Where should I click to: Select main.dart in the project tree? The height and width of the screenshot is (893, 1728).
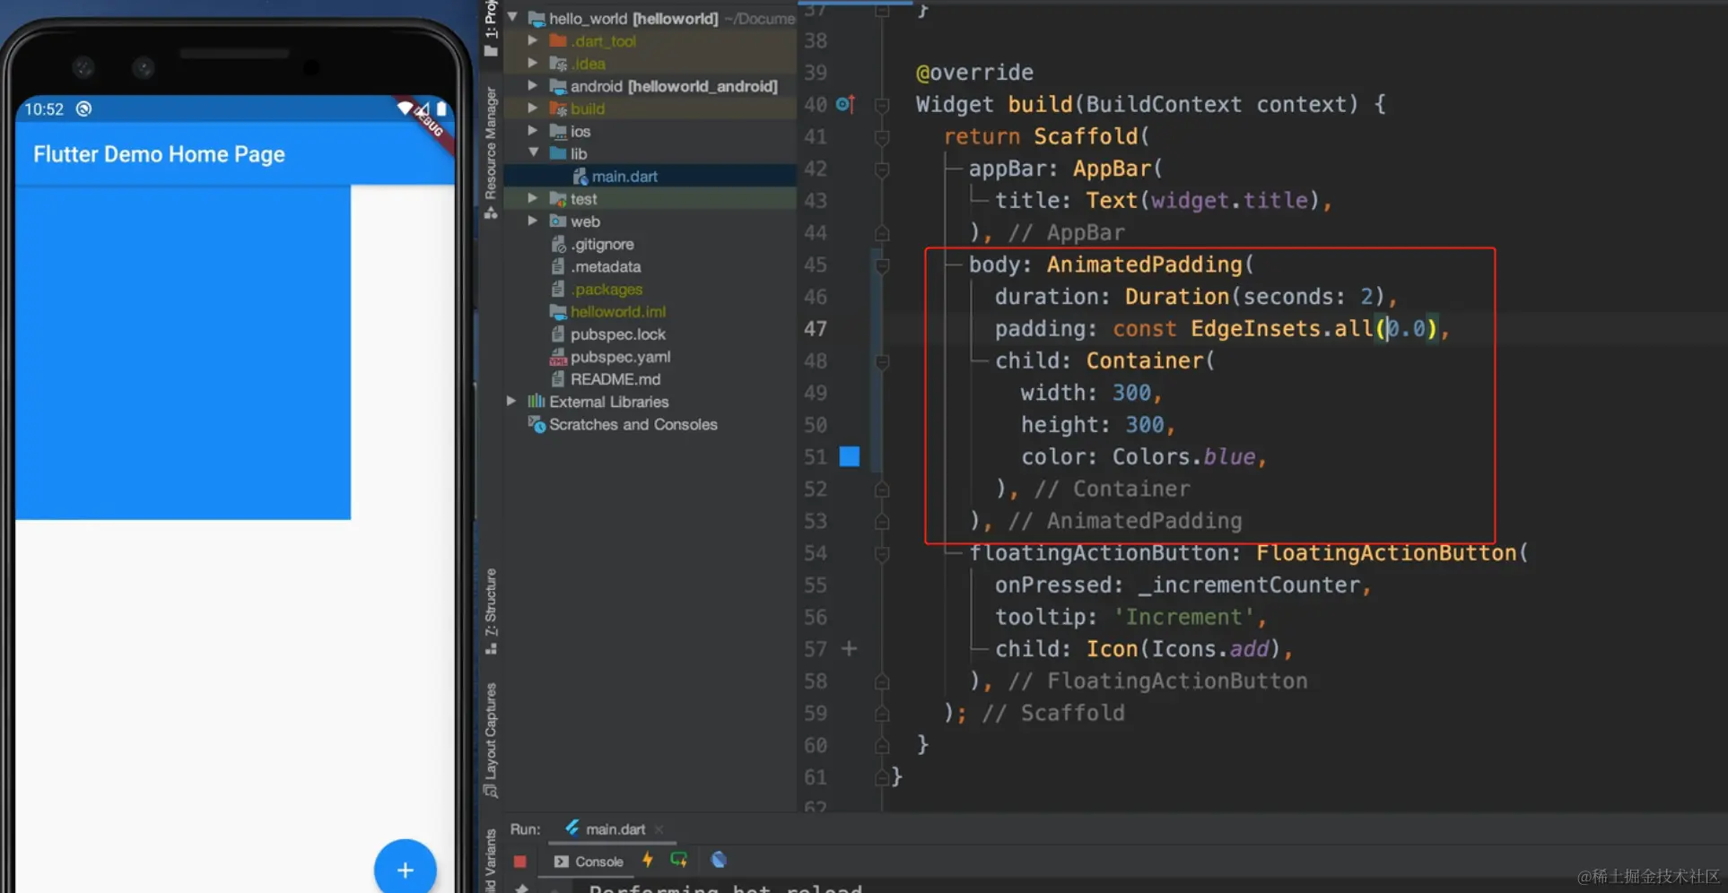tap(624, 177)
